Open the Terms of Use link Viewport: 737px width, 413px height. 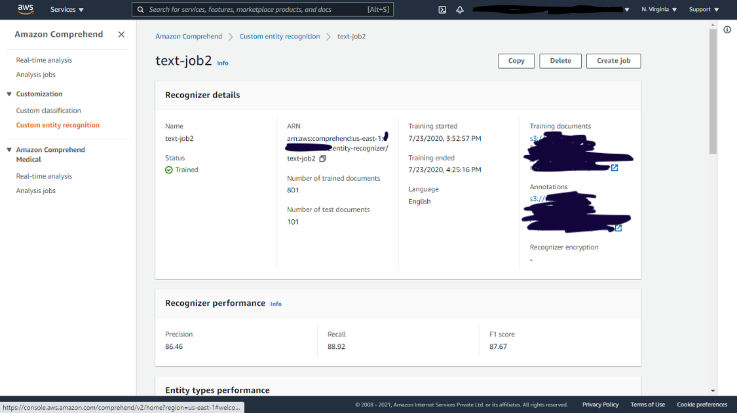point(648,404)
